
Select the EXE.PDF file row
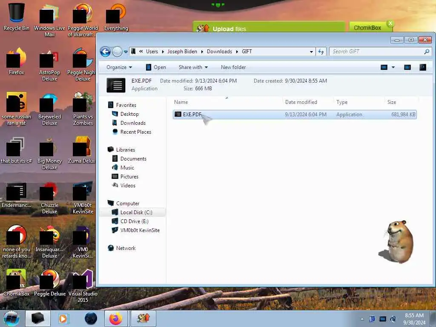click(295, 115)
